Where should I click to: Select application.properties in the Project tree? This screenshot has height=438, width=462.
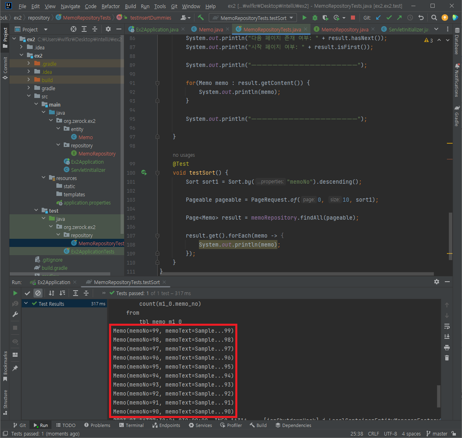(x=87, y=202)
